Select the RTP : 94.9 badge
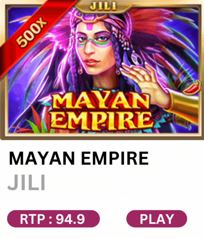This screenshot has height=238, width=204. click(53, 219)
